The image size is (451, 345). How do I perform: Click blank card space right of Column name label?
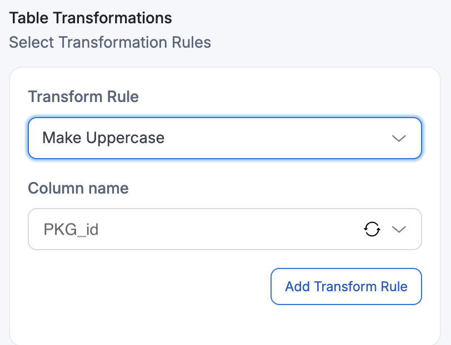pos(278,188)
